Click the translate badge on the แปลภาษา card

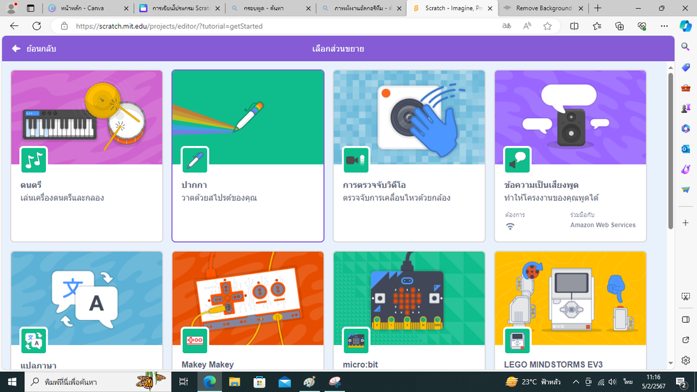[x=33, y=341]
